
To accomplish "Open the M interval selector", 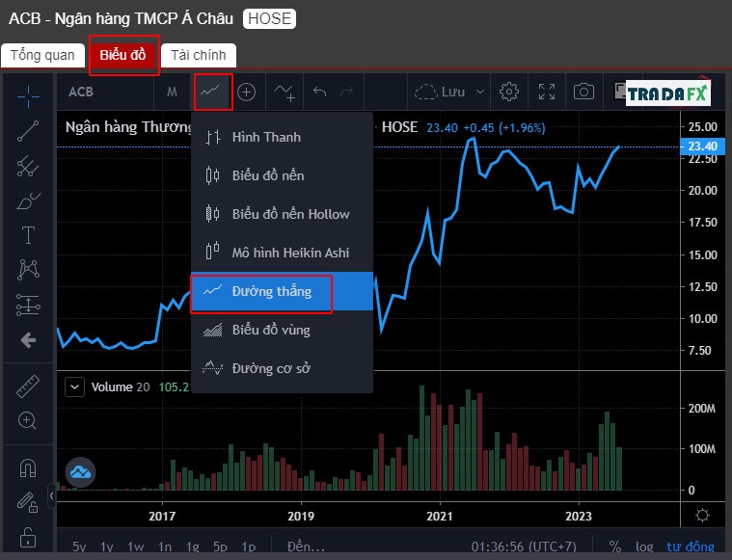I will [172, 92].
